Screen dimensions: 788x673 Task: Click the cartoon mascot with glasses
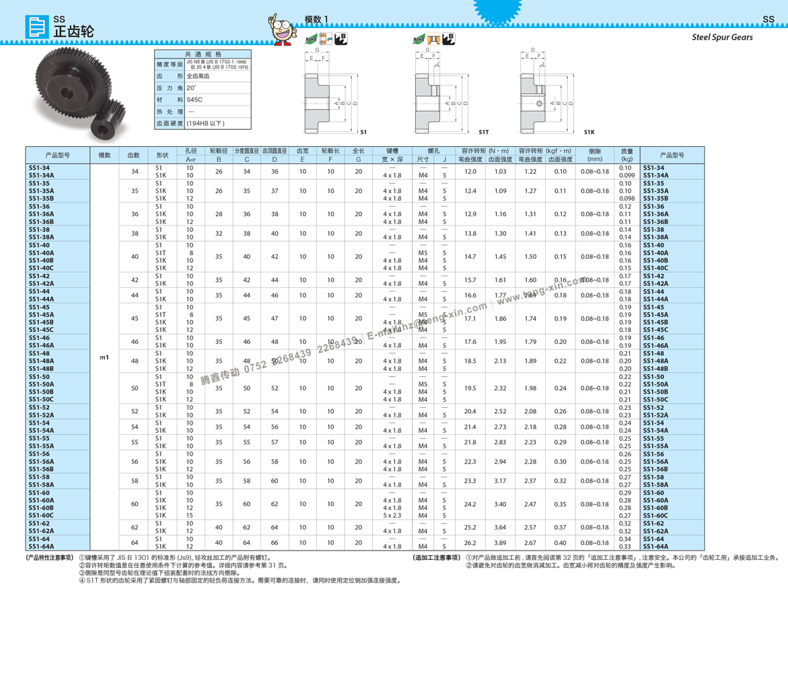(x=282, y=30)
